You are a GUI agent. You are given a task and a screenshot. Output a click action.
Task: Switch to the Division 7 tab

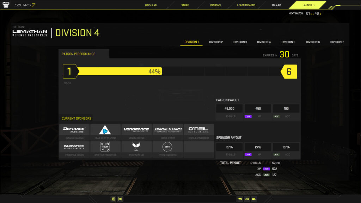(337, 42)
